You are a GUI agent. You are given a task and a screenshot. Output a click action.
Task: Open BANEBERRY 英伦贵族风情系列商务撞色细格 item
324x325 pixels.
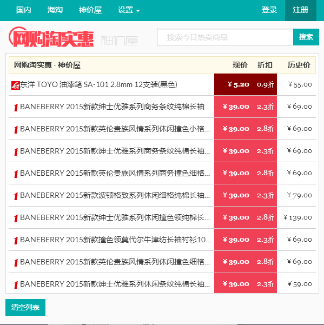point(115,173)
